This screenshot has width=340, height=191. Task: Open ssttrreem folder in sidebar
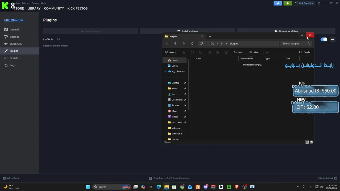175,128
